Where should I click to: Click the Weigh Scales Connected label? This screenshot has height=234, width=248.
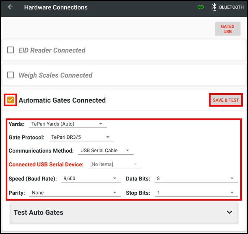coord(56,75)
